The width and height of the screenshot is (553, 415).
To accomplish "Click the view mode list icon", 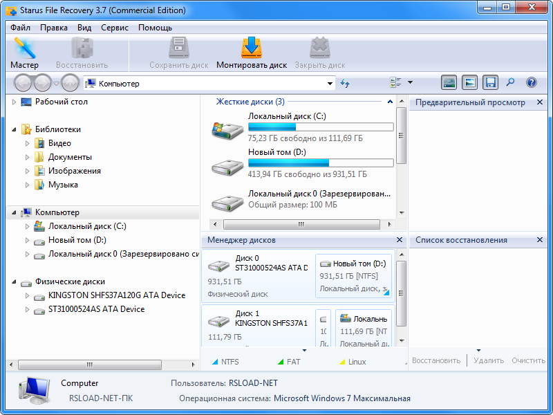I will tap(395, 83).
